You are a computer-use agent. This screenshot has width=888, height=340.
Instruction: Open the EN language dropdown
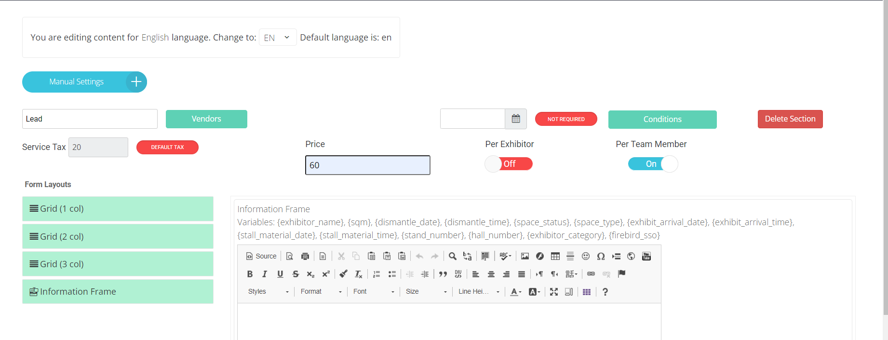click(x=277, y=38)
